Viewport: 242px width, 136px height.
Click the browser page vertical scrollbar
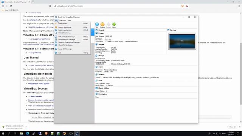[x=241, y=74]
